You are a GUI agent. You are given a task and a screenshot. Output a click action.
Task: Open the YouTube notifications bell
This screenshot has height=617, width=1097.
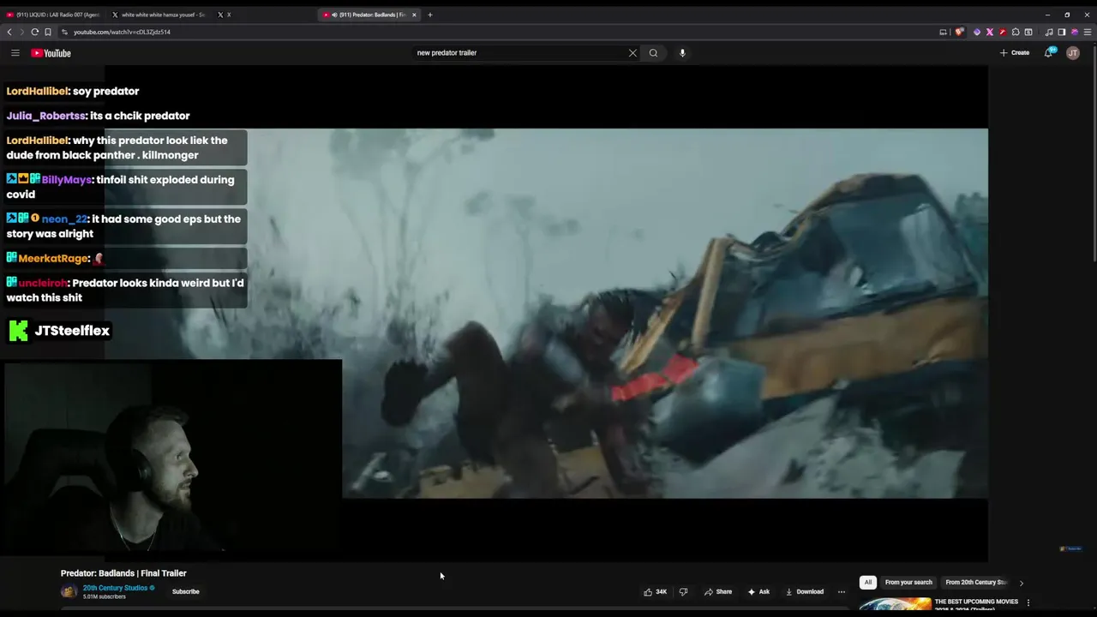pyautogui.click(x=1048, y=53)
